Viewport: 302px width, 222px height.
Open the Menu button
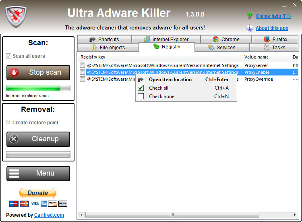38,174
